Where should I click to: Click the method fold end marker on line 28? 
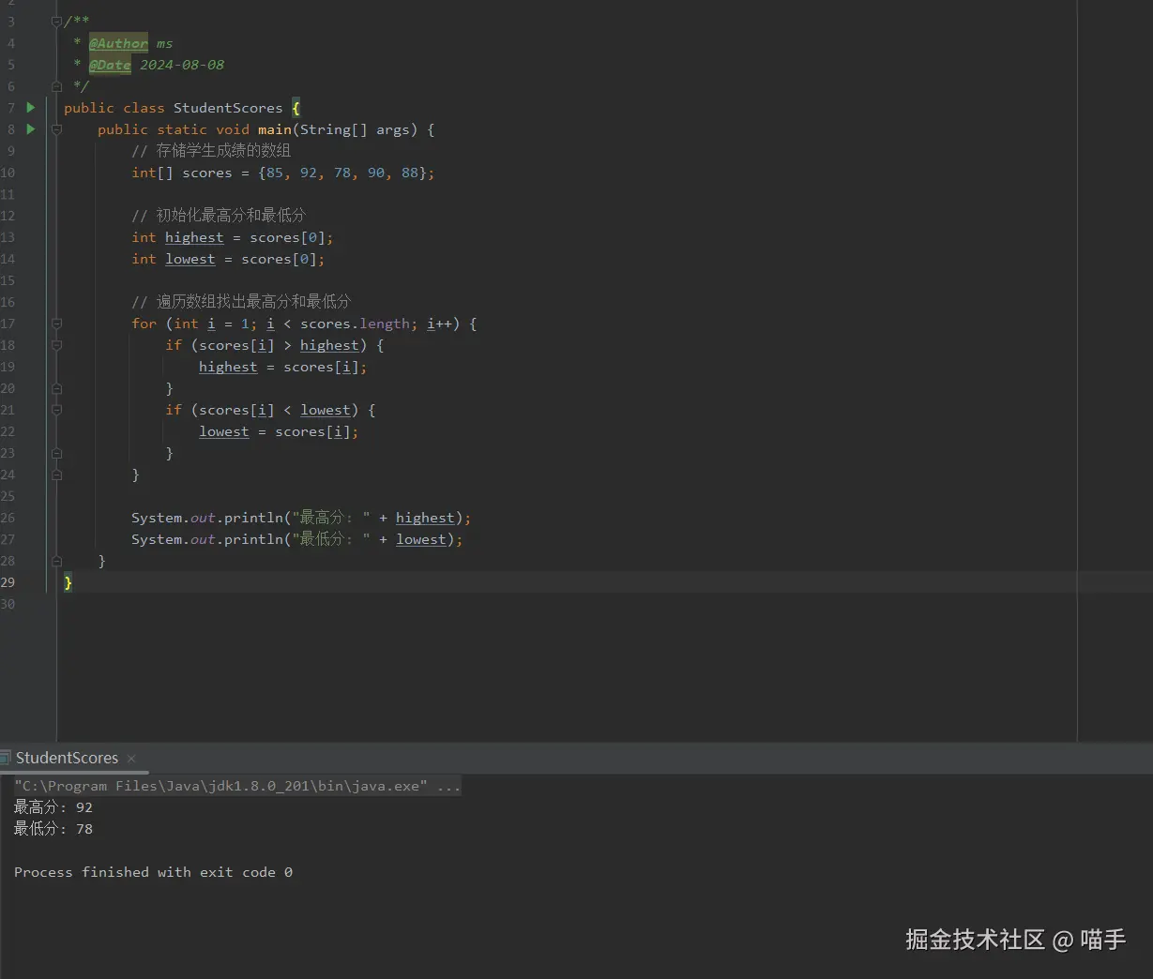pyautogui.click(x=56, y=561)
